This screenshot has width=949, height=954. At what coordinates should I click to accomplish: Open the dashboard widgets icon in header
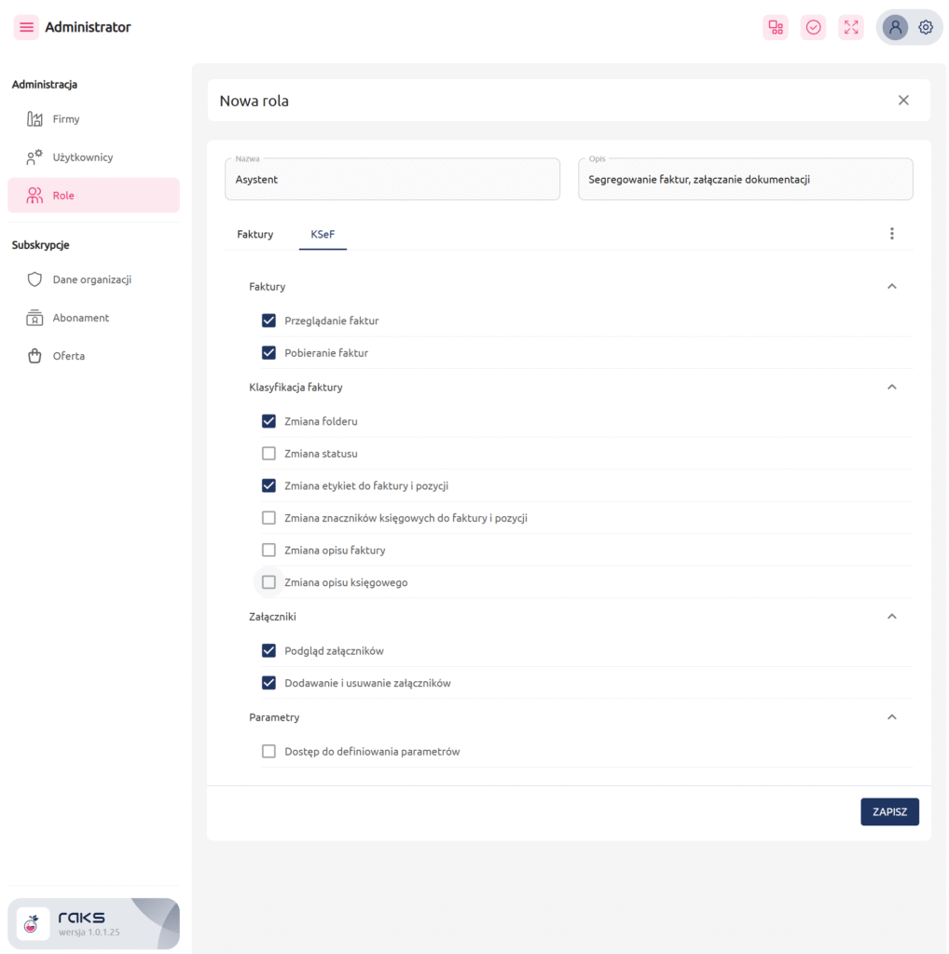[x=775, y=27]
